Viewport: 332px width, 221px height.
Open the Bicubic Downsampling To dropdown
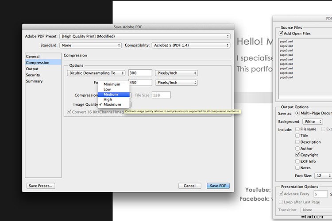click(96, 73)
